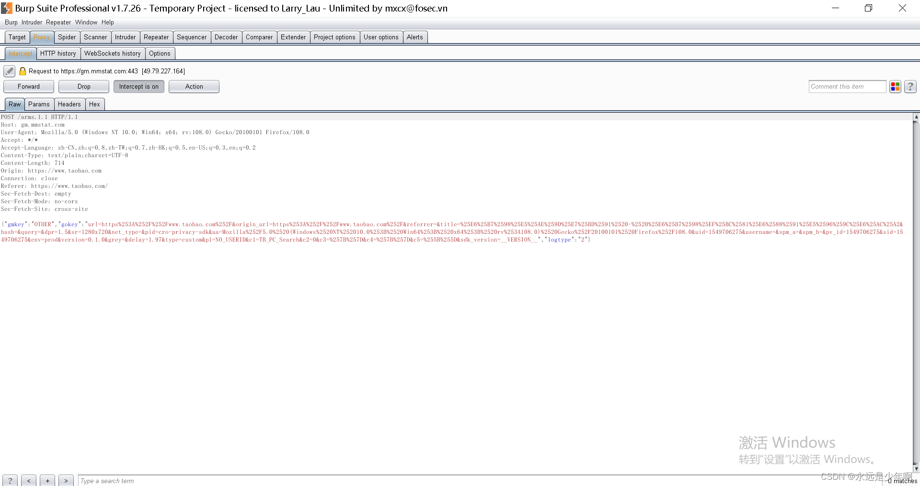The width and height of the screenshot is (920, 486).
Task: Open the Window menu
Action: [x=86, y=23]
